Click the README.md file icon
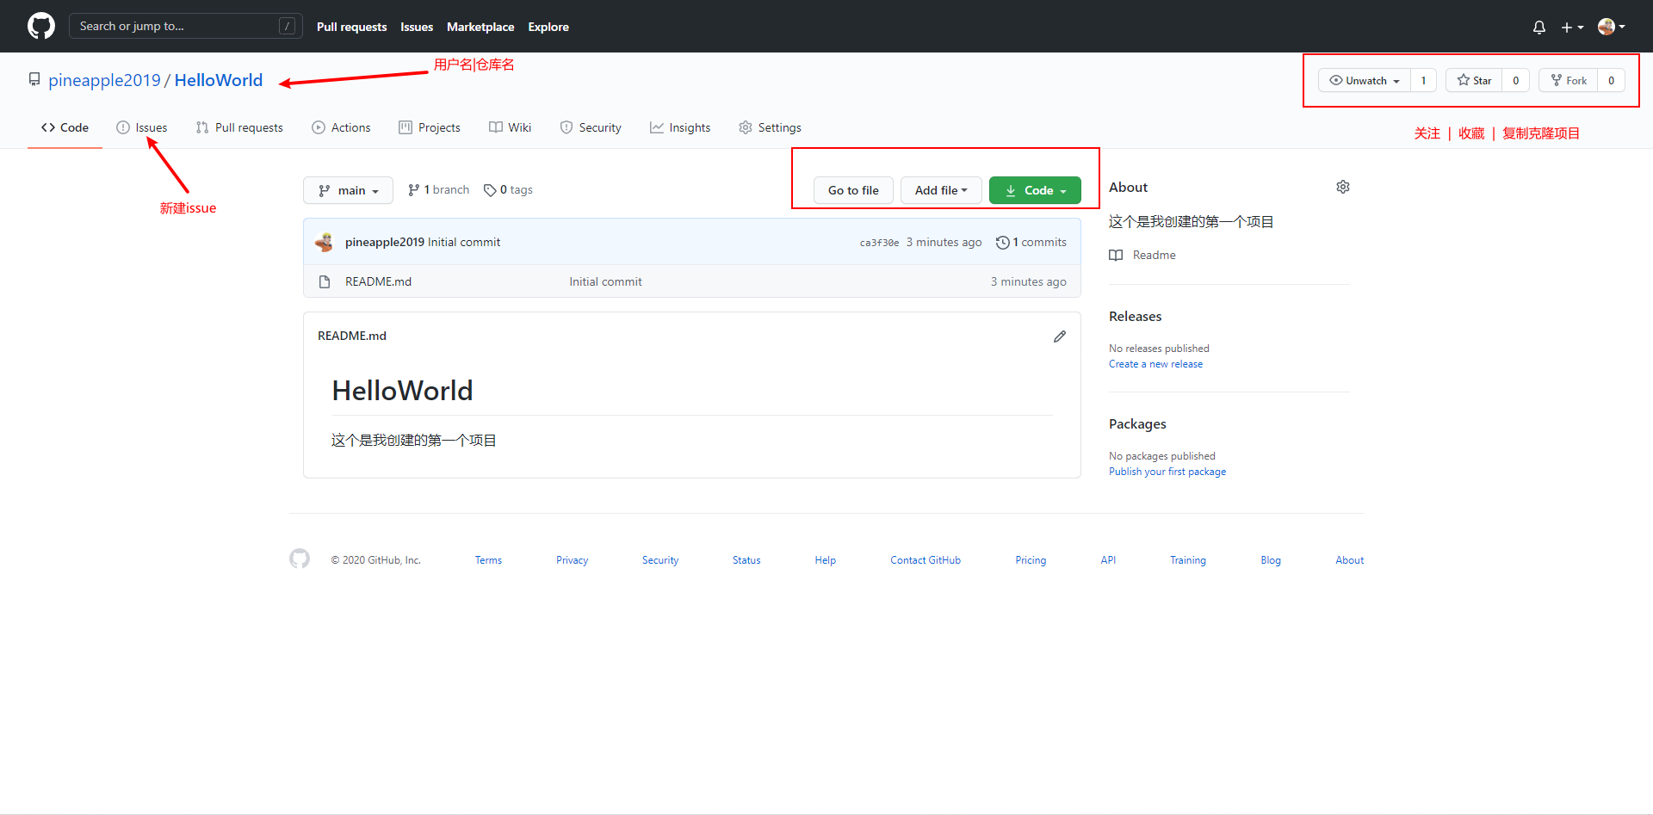 point(325,281)
